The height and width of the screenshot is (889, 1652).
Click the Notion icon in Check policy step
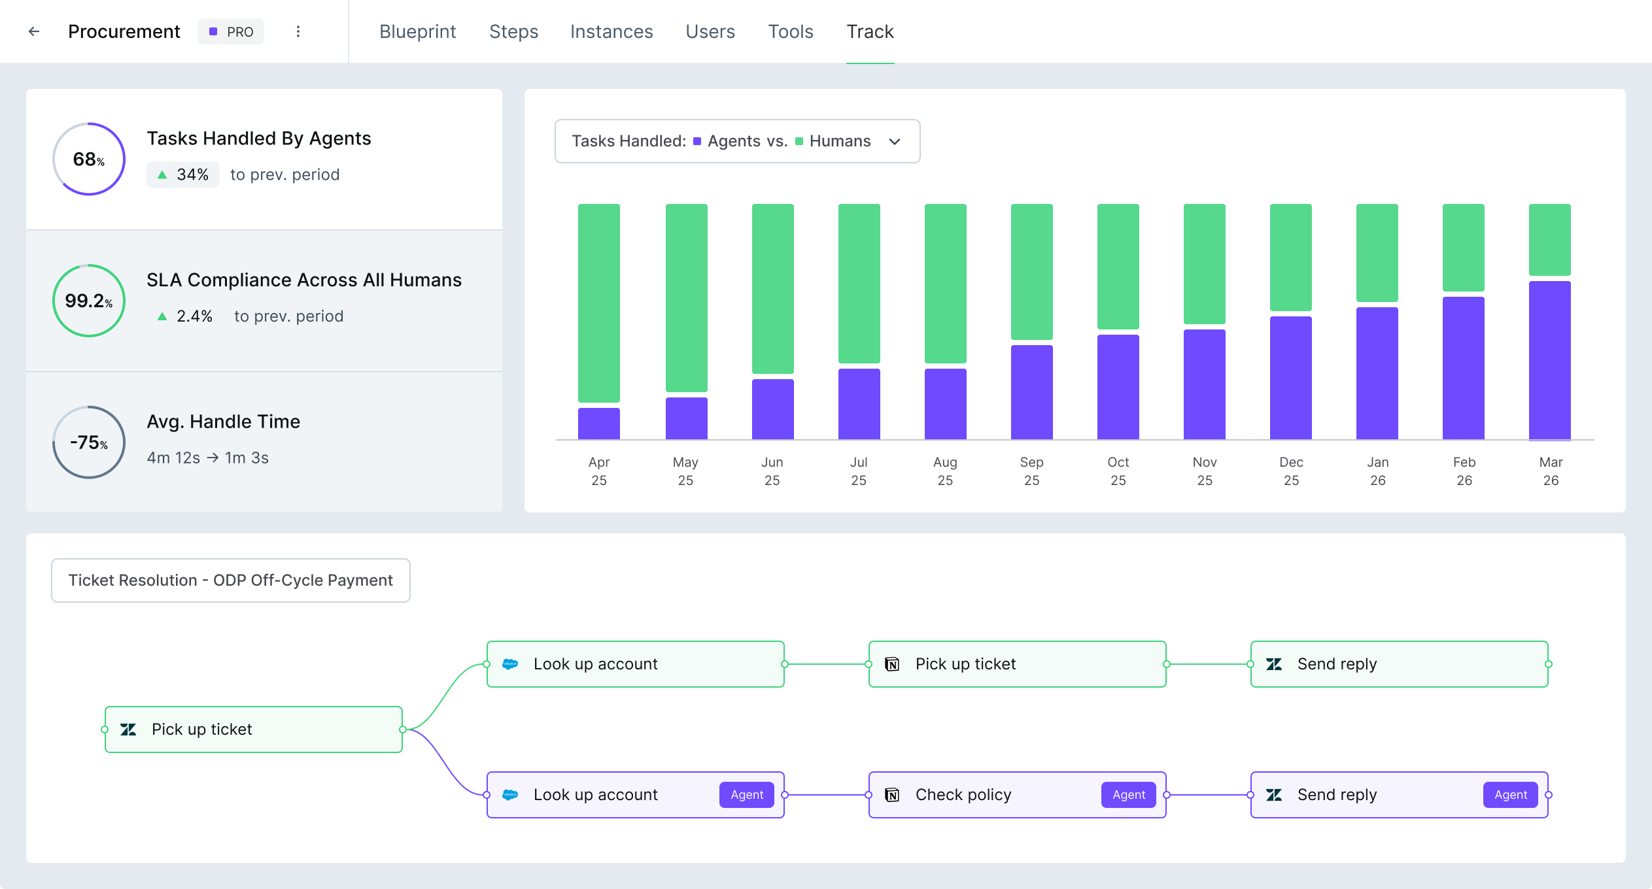point(892,795)
